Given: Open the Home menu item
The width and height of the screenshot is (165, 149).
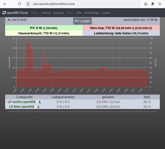Looking at the screenshot, I should 35,13.
